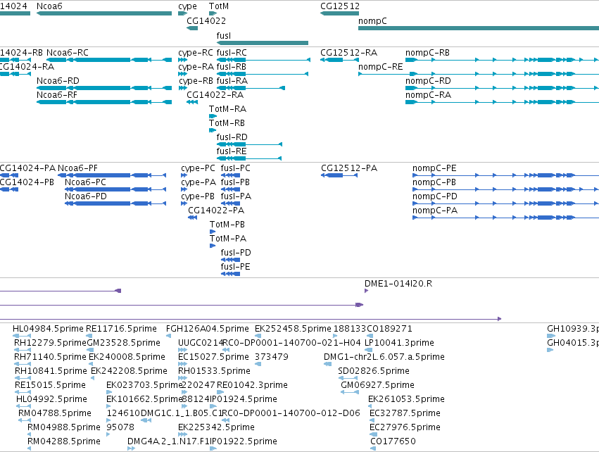Image resolution: width=599 pixels, height=452 pixels.
Task: Select transcript Ncoa6-RD
Action: [x=58, y=81]
